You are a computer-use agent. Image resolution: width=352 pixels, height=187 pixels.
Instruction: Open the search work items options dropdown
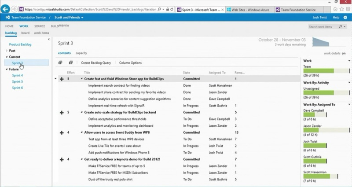(x=345, y=27)
